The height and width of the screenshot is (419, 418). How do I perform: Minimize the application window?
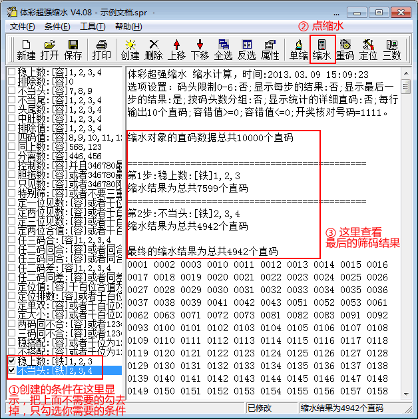[357, 13]
